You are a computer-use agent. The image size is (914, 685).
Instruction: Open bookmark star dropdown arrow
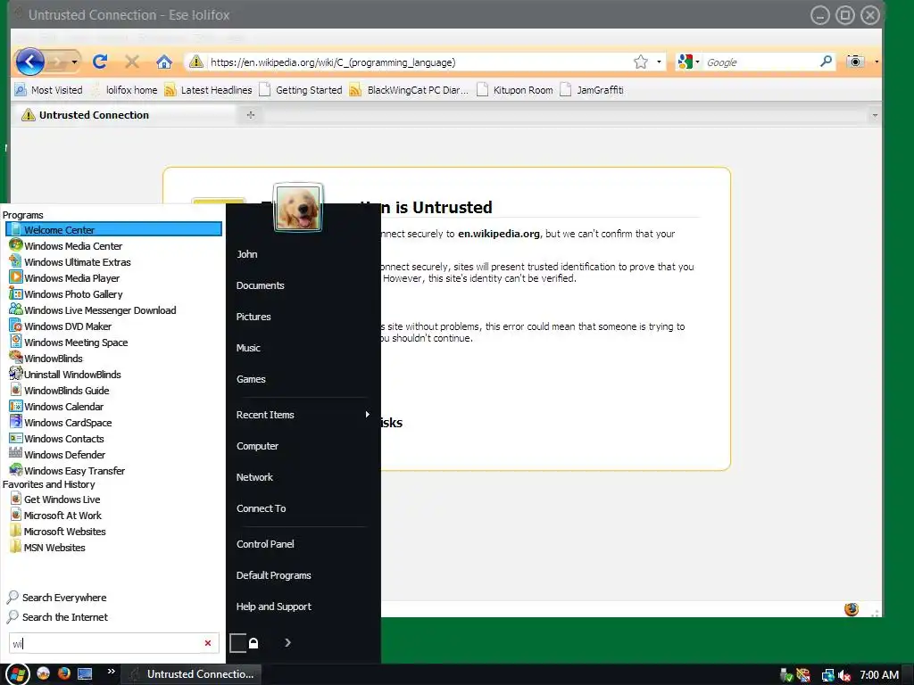pos(659,62)
